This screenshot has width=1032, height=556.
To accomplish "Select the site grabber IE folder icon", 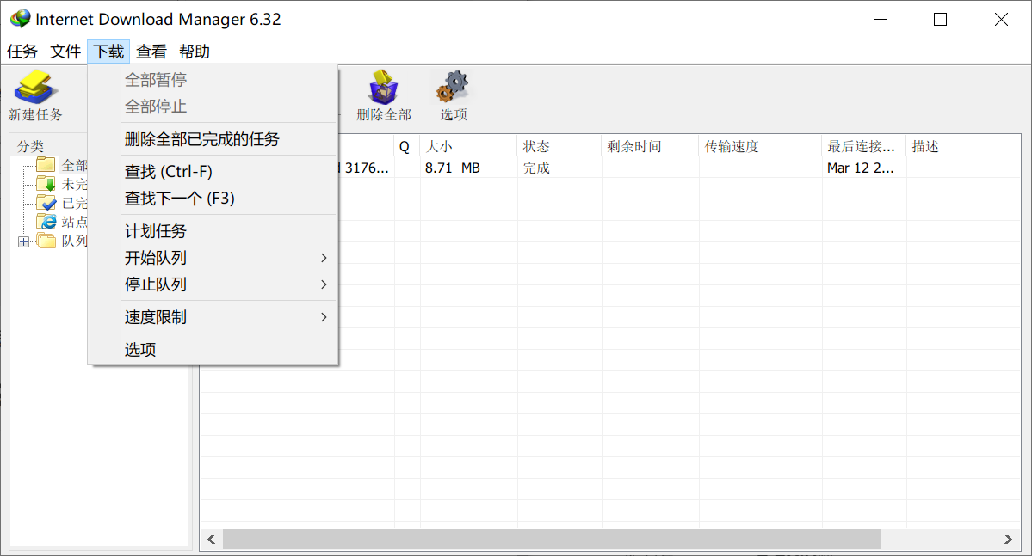I will pos(46,222).
